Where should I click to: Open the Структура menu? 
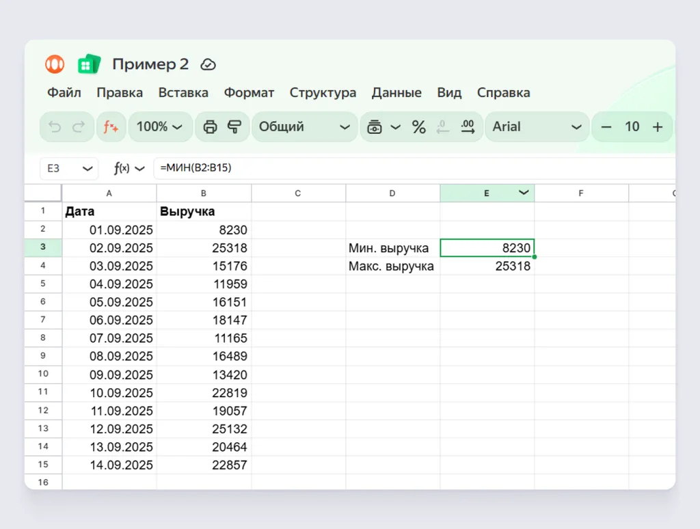(x=323, y=93)
